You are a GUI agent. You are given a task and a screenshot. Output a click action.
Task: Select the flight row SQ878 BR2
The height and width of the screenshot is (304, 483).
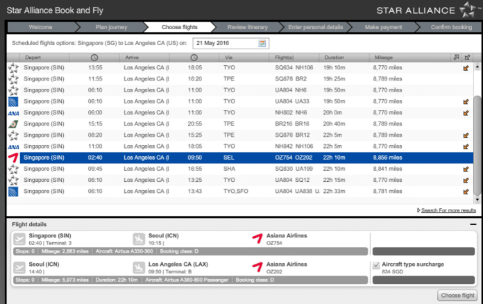240,79
